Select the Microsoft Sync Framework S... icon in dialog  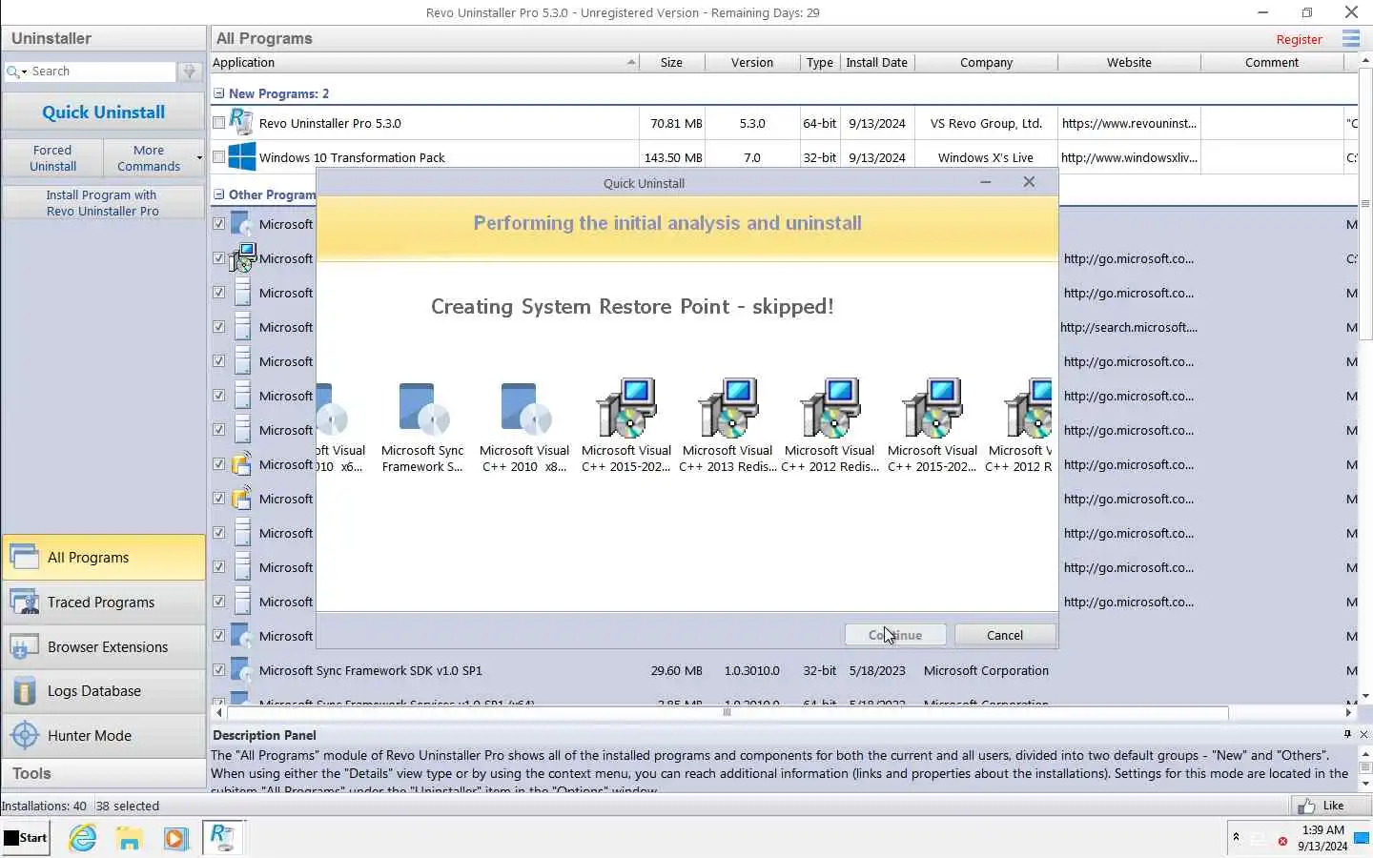(422, 408)
